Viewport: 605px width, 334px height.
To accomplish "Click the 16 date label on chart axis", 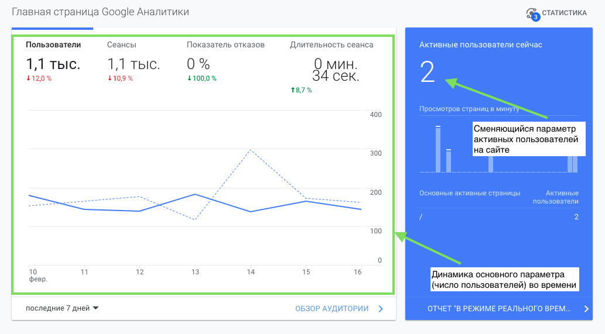I will 358,272.
